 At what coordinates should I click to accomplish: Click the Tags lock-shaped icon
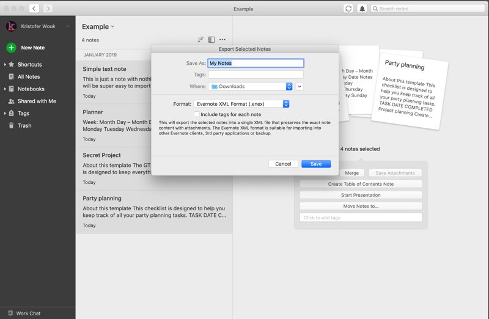(x=11, y=113)
